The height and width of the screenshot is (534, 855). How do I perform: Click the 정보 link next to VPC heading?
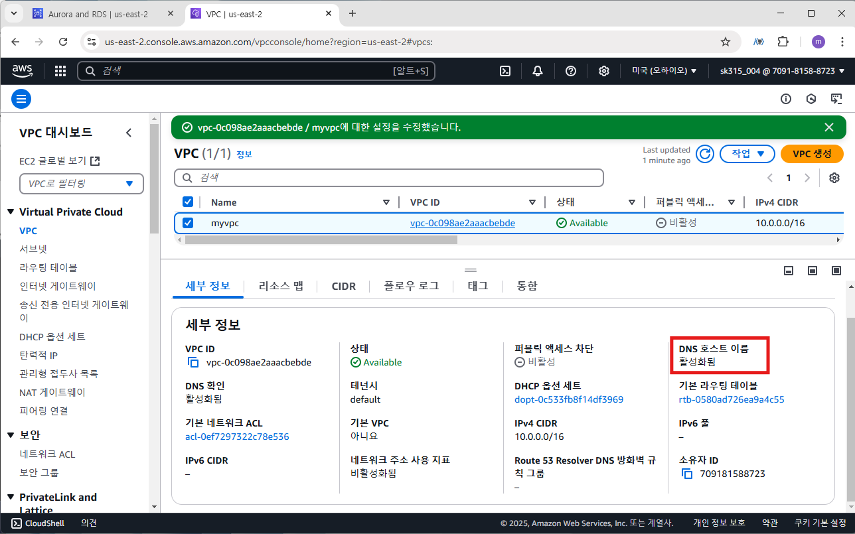point(244,155)
